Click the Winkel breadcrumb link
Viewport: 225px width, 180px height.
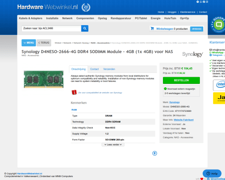point(58,43)
